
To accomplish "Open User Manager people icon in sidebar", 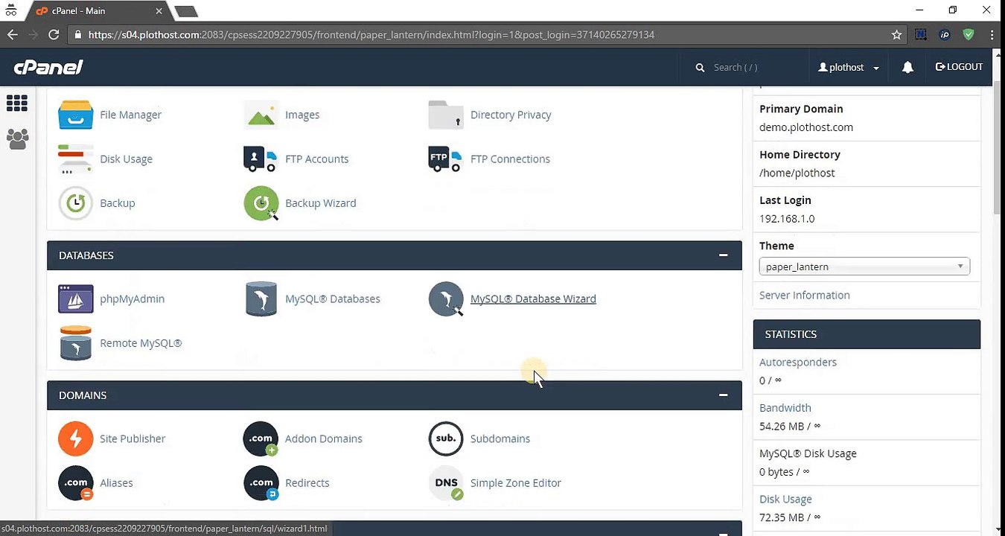I will (17, 138).
